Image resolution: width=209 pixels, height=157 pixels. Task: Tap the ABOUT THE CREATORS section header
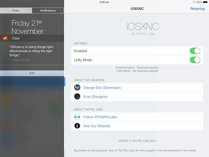pos(89,80)
